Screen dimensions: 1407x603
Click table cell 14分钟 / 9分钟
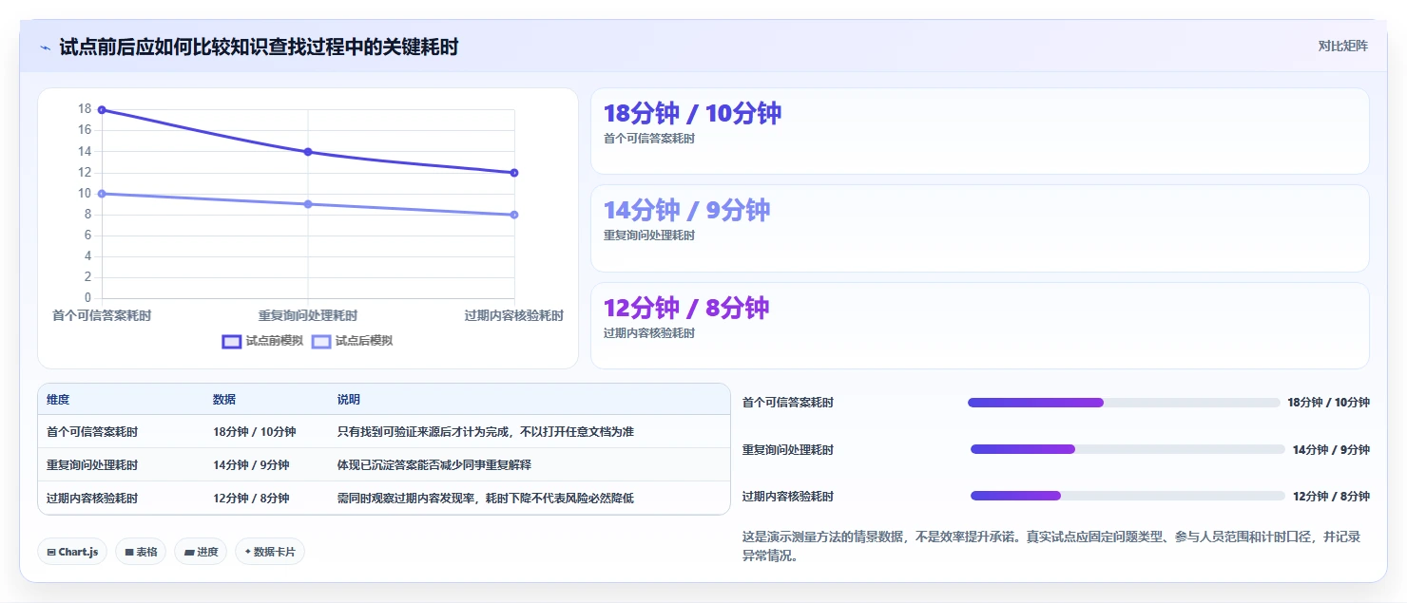tap(251, 465)
